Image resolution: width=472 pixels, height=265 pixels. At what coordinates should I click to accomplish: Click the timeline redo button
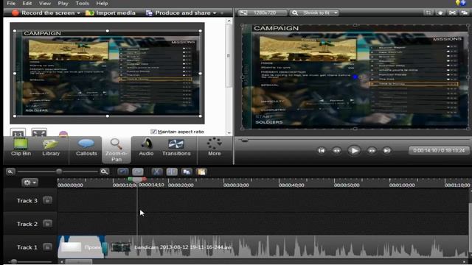point(138,172)
